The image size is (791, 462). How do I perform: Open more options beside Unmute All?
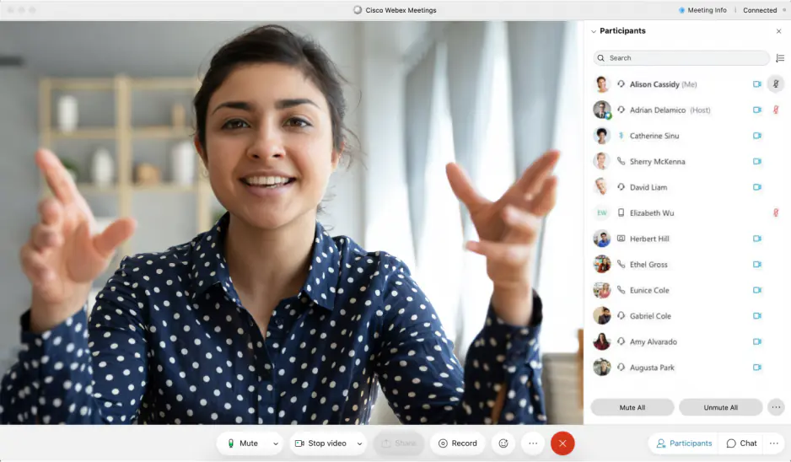(x=776, y=407)
